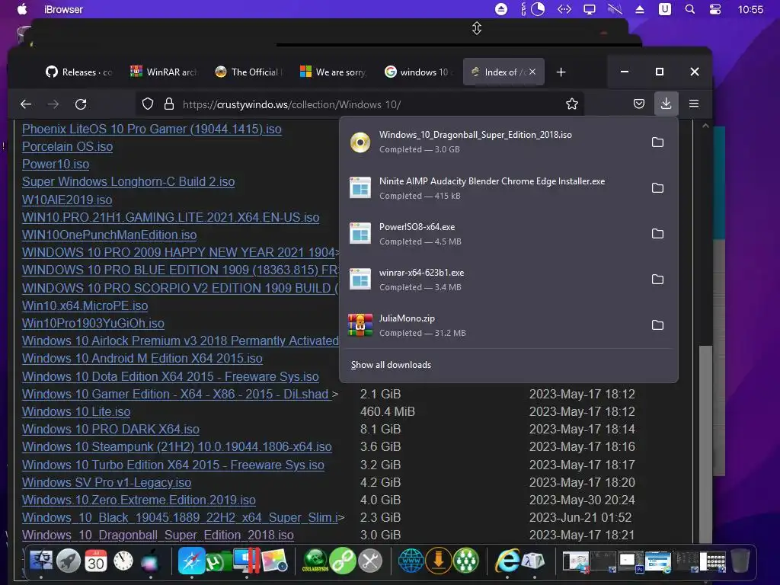Viewport: 780px width, 585px height.
Task: Open the Power10.iso link
Action: click(56, 165)
